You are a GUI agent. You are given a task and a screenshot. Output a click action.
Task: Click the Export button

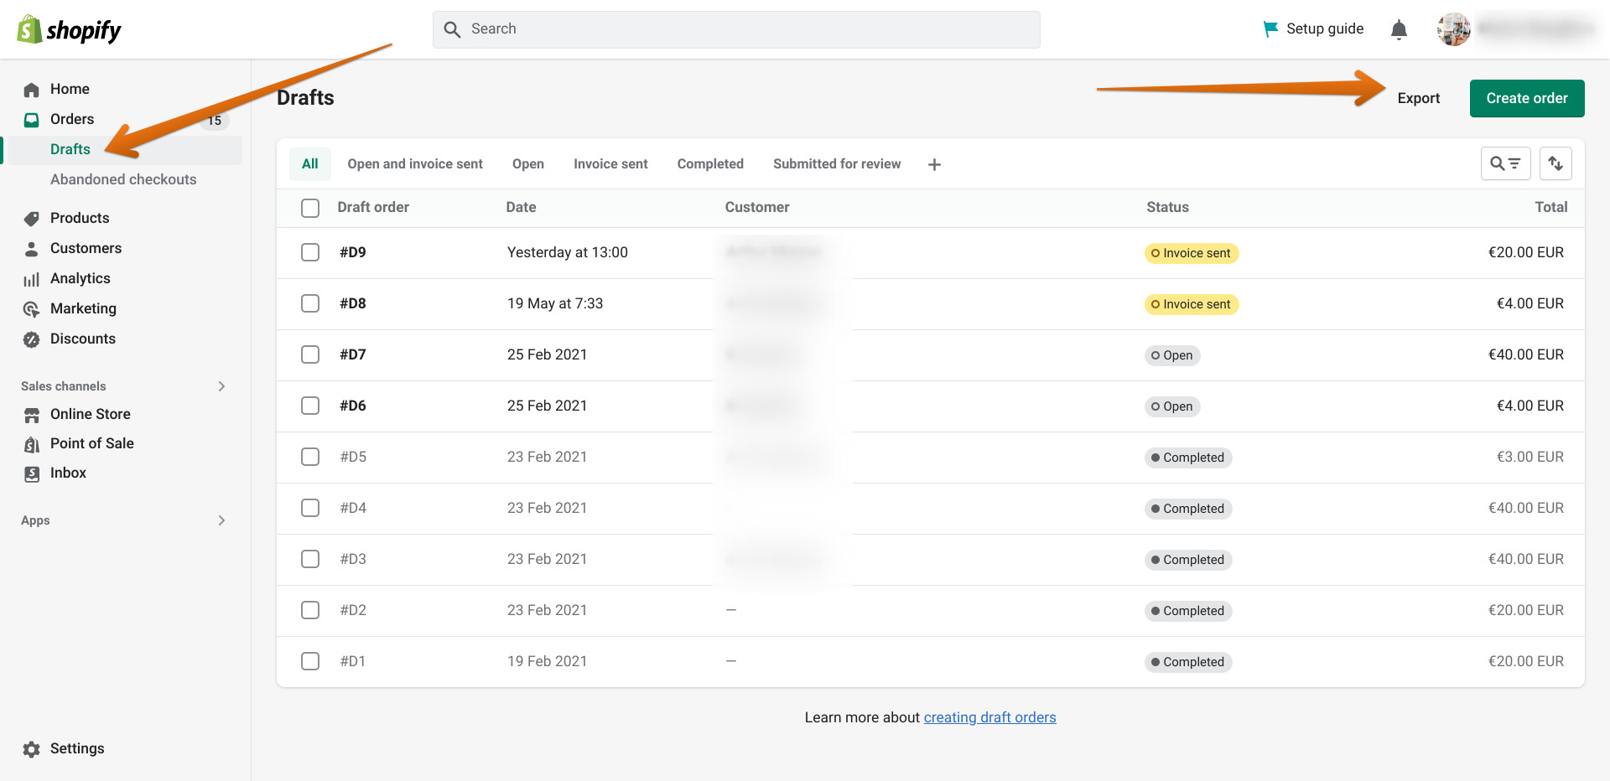[1418, 98]
